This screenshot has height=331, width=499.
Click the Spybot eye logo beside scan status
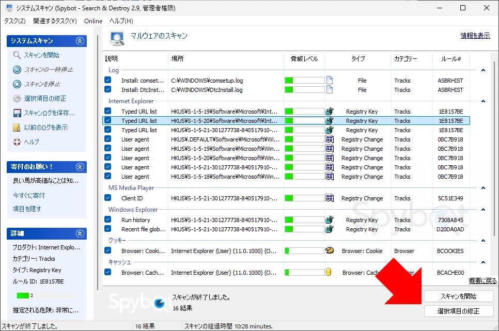pos(160,303)
